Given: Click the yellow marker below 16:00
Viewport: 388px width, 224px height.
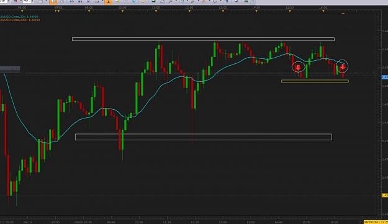Looking at the screenshot, I should click(323, 11).
